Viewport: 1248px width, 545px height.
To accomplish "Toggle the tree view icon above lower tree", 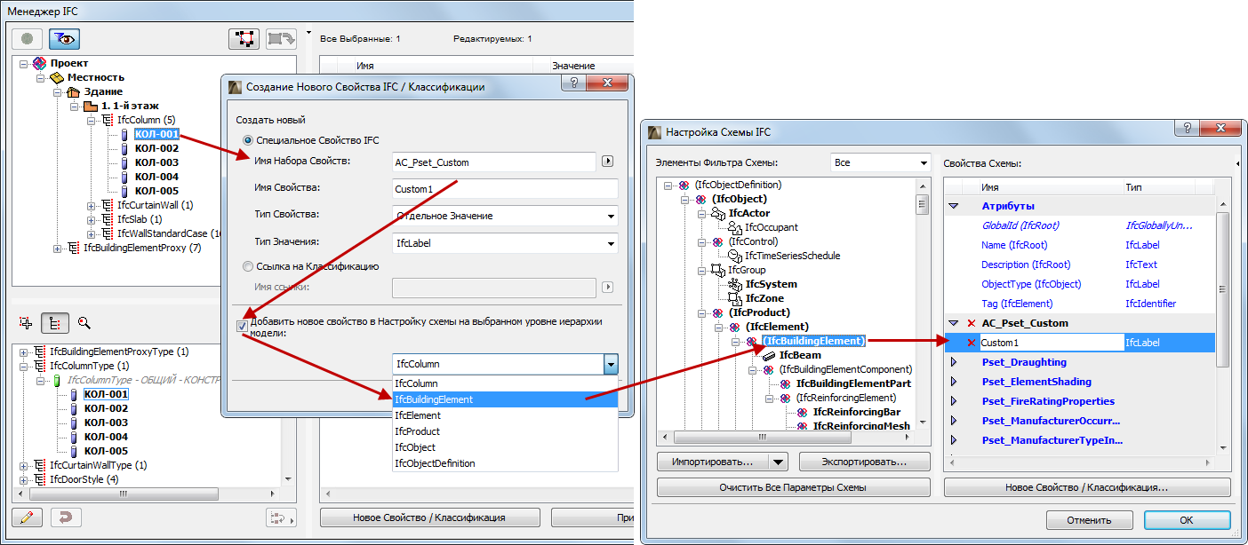I will point(54,323).
